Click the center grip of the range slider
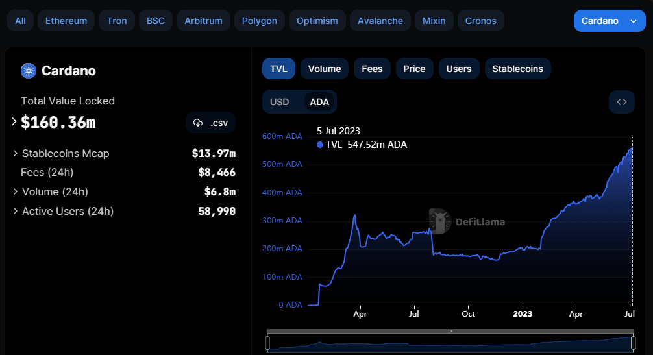 [x=450, y=331]
